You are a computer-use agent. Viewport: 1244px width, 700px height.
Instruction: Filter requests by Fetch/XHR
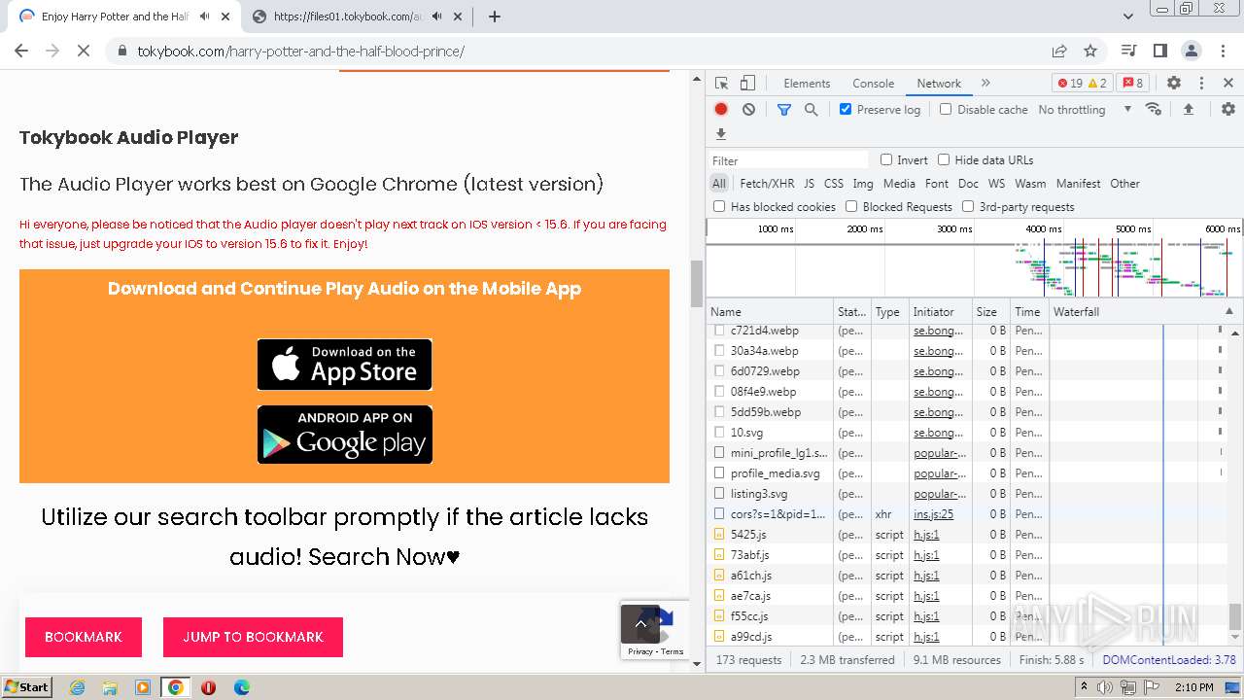coord(767,183)
